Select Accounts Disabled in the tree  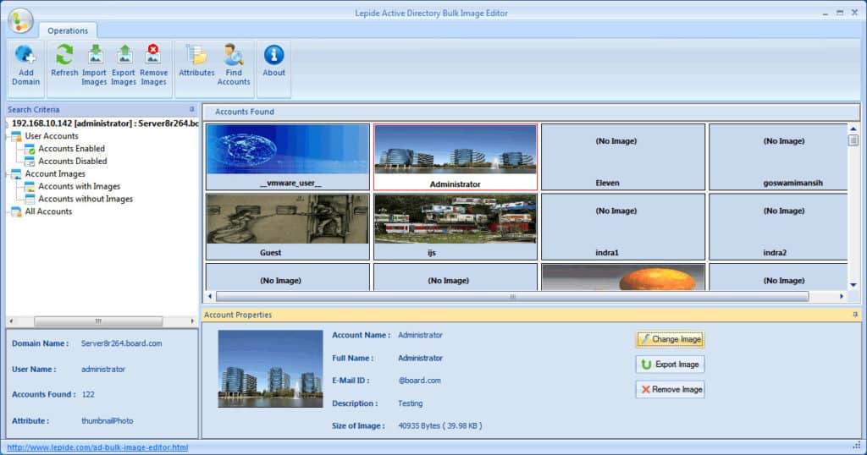73,162
